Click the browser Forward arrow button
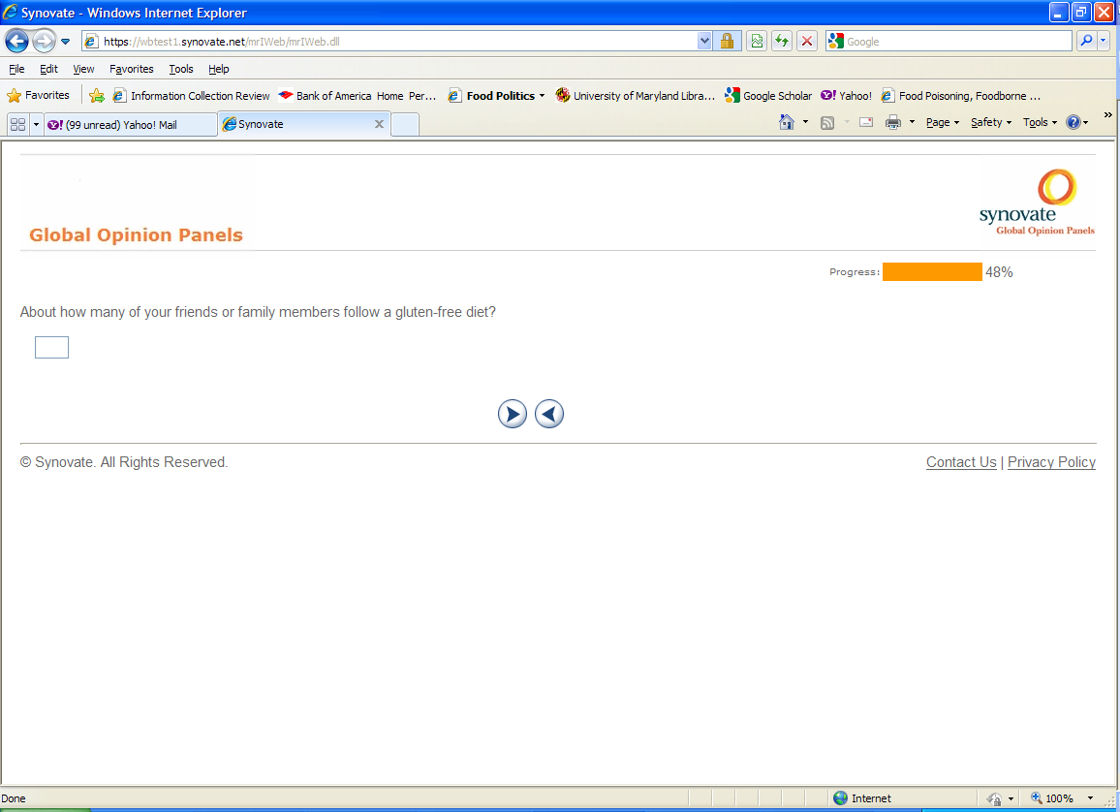This screenshot has height=812, width=1120. coord(45,42)
